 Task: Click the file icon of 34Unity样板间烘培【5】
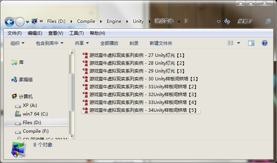(85, 110)
